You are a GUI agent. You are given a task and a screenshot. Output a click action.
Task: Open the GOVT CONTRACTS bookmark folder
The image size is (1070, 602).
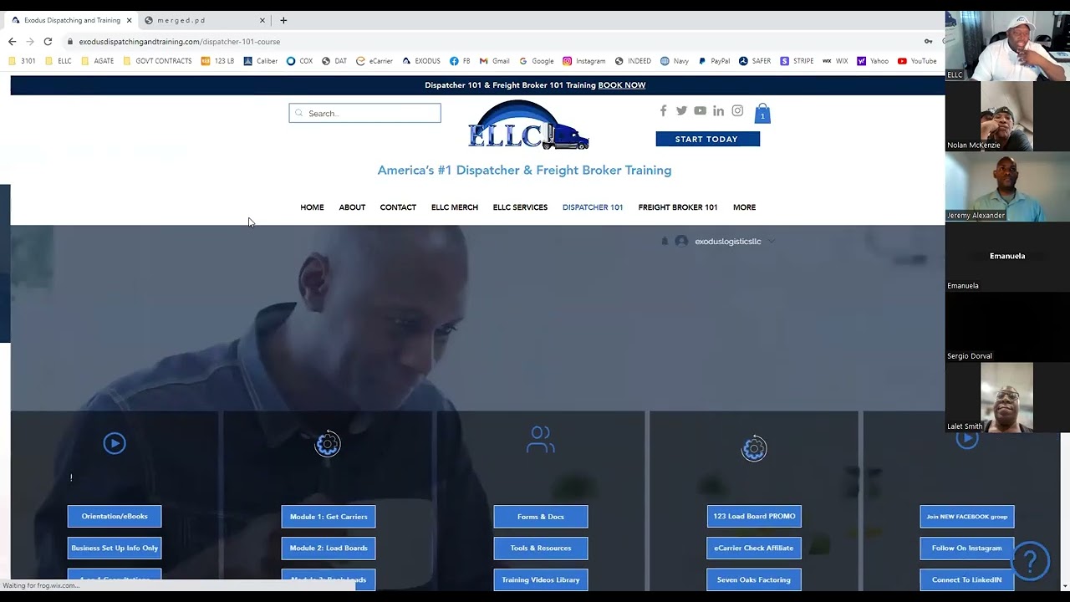(157, 61)
